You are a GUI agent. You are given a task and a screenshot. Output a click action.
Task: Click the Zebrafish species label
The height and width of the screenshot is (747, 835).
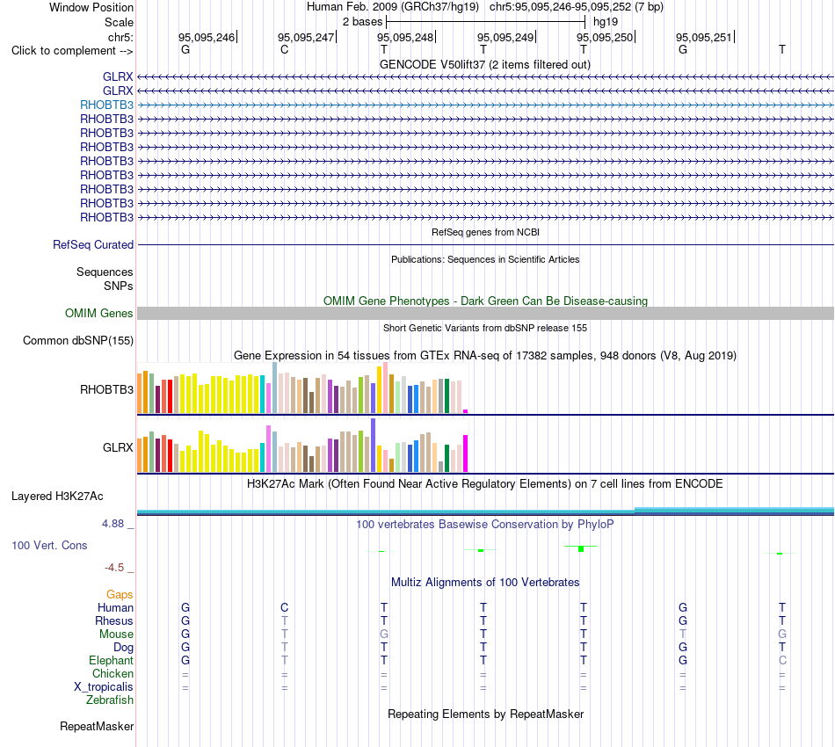pos(110,700)
